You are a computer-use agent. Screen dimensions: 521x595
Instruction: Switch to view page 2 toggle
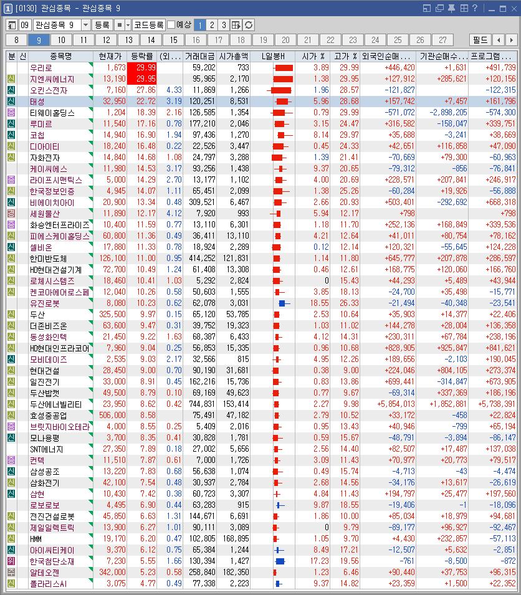[212, 25]
